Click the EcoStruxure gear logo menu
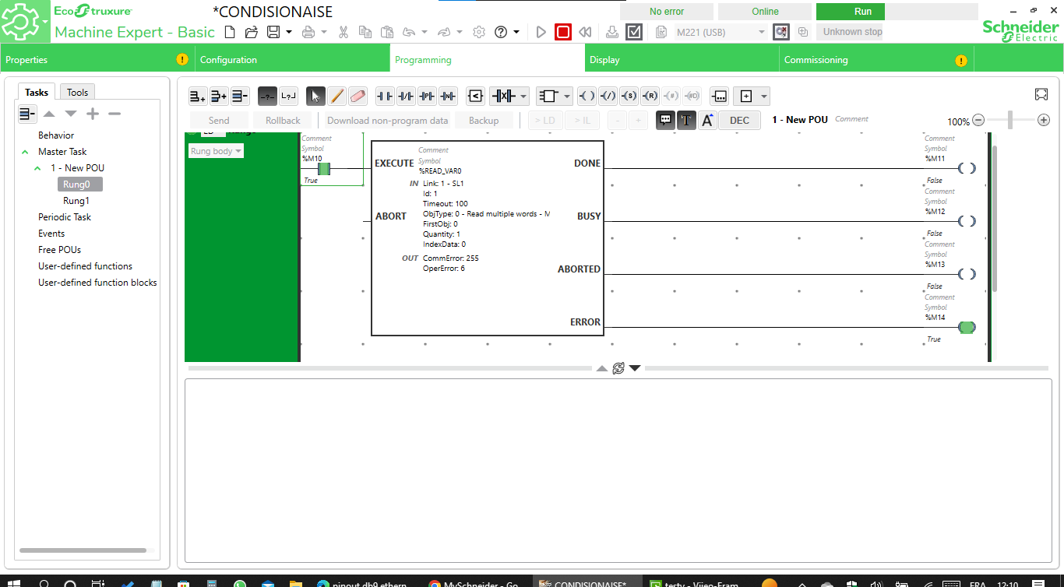Image resolution: width=1064 pixels, height=587 pixels. click(25, 23)
